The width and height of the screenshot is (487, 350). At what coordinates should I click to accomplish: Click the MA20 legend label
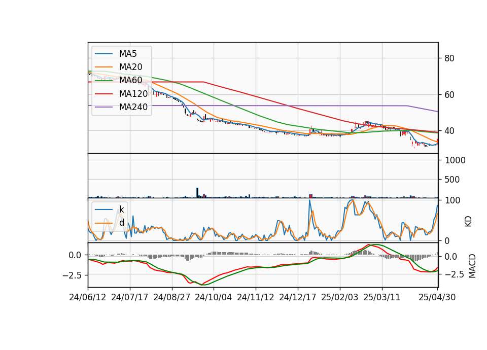tap(130, 67)
